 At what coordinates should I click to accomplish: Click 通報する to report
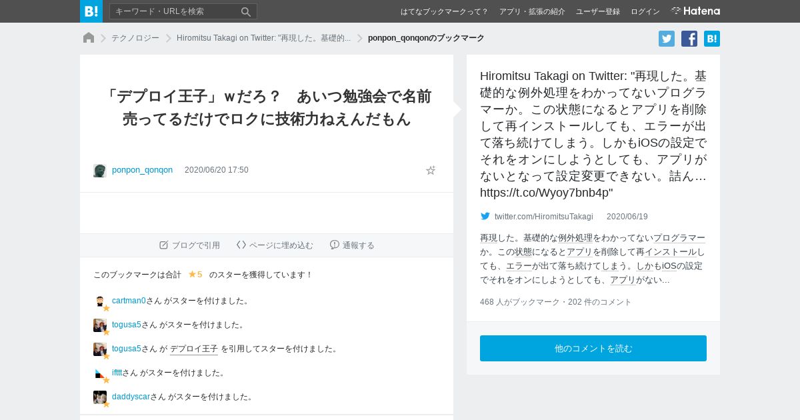point(352,245)
